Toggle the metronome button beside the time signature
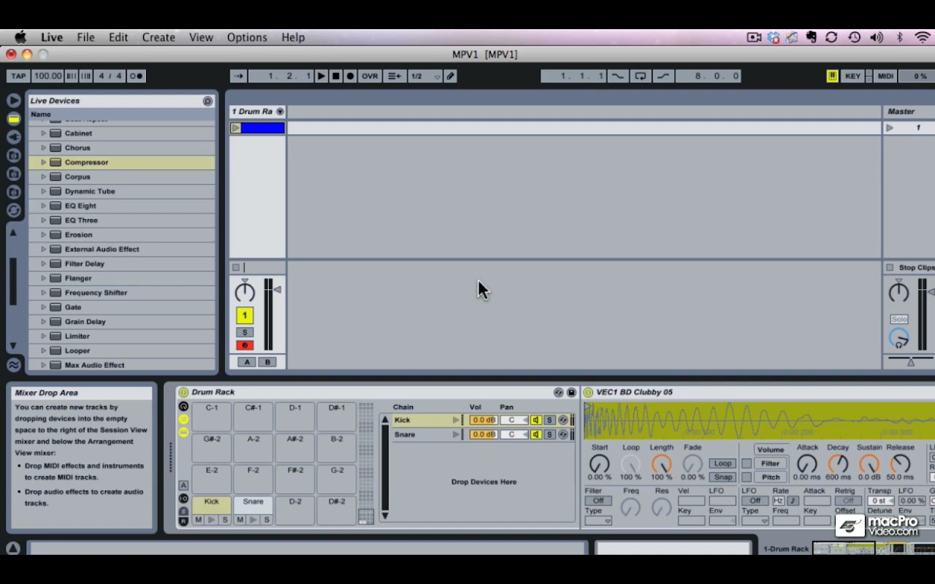This screenshot has width=935, height=584. [x=136, y=76]
